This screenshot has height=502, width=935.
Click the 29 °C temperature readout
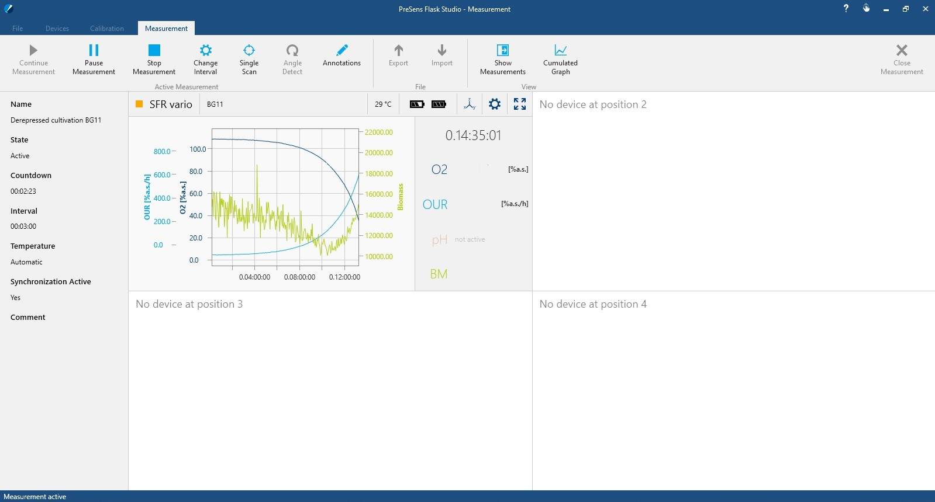point(383,104)
